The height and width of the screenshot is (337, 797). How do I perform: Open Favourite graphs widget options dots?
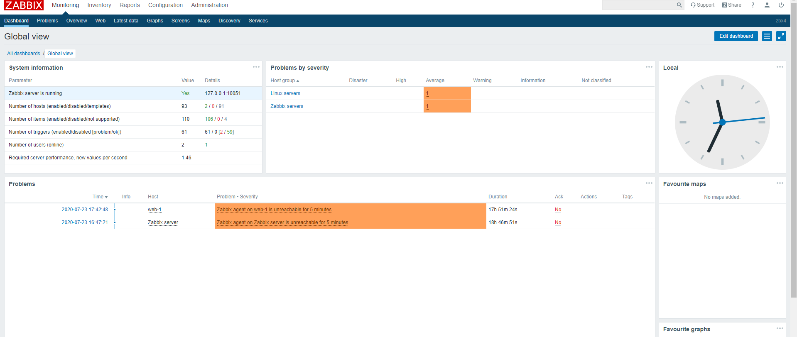point(780,328)
